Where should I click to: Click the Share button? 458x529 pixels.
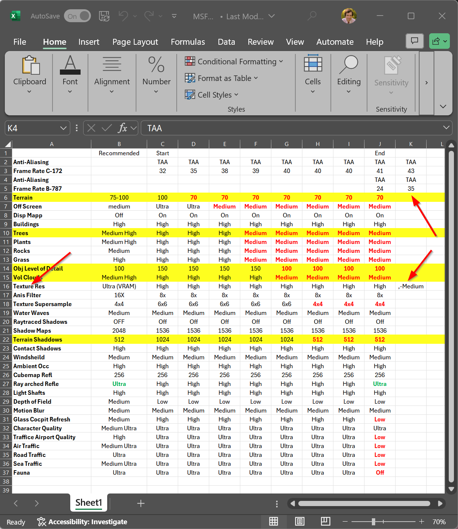(436, 41)
